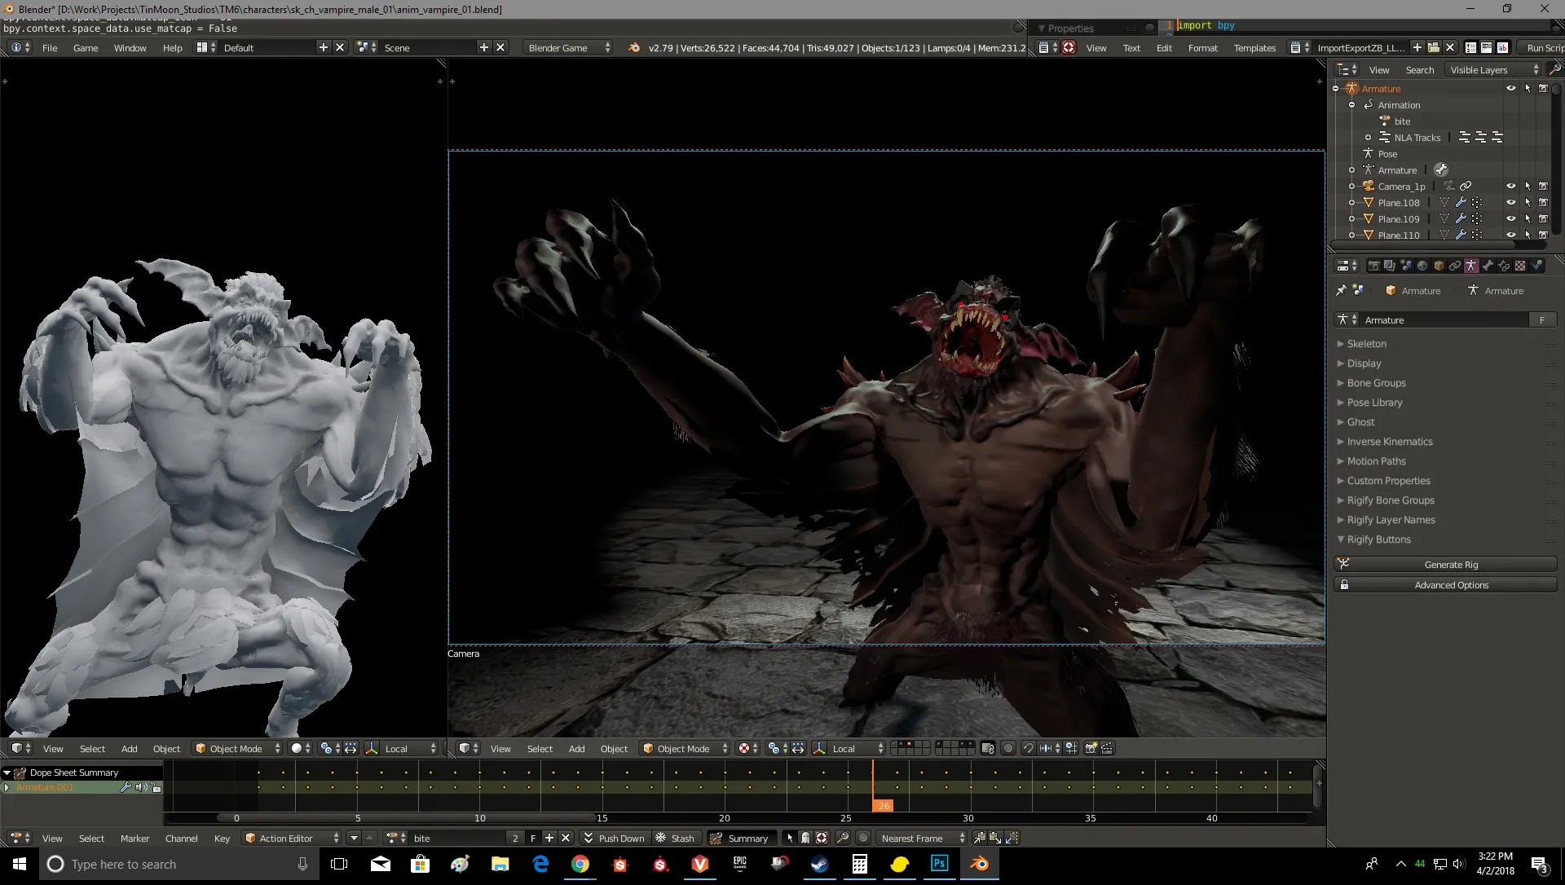Open the Render properties camera tab
This screenshot has width=1565, height=885.
[x=1374, y=266]
